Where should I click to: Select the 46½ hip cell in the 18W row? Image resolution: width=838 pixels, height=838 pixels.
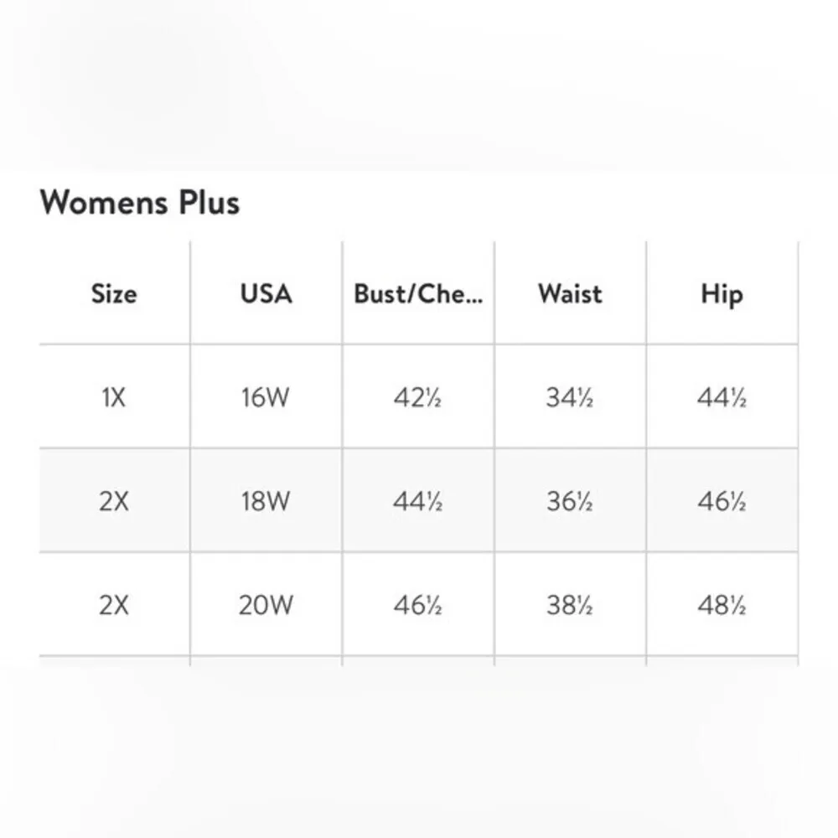722,501
